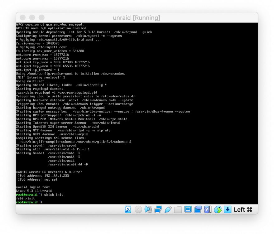This screenshot has width=274, height=234.
Task: Click the display settings indicator
Action: [188, 209]
